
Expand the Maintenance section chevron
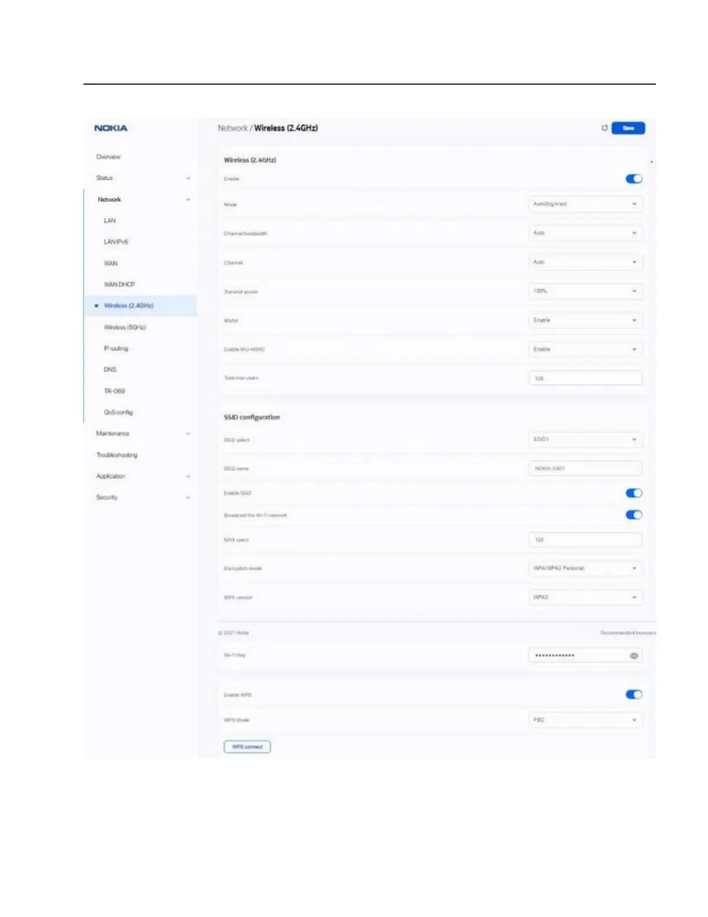click(188, 434)
